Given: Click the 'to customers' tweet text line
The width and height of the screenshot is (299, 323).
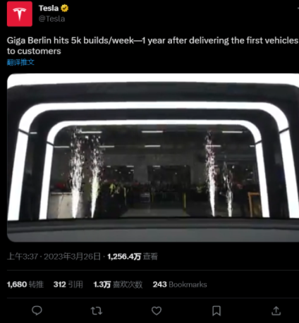Looking at the screenshot, I should click(x=34, y=51).
